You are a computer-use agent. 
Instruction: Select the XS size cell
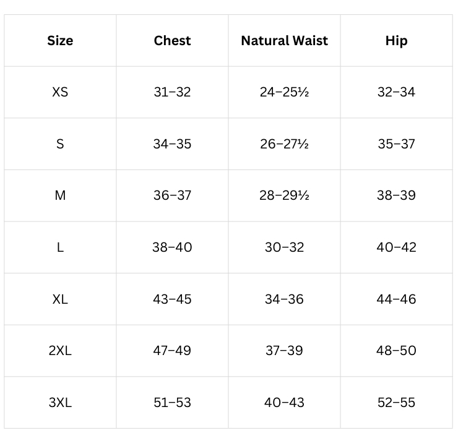[60, 92]
